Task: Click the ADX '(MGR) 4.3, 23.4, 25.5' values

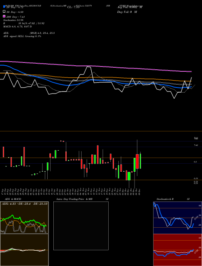Action: (x=42, y=33)
